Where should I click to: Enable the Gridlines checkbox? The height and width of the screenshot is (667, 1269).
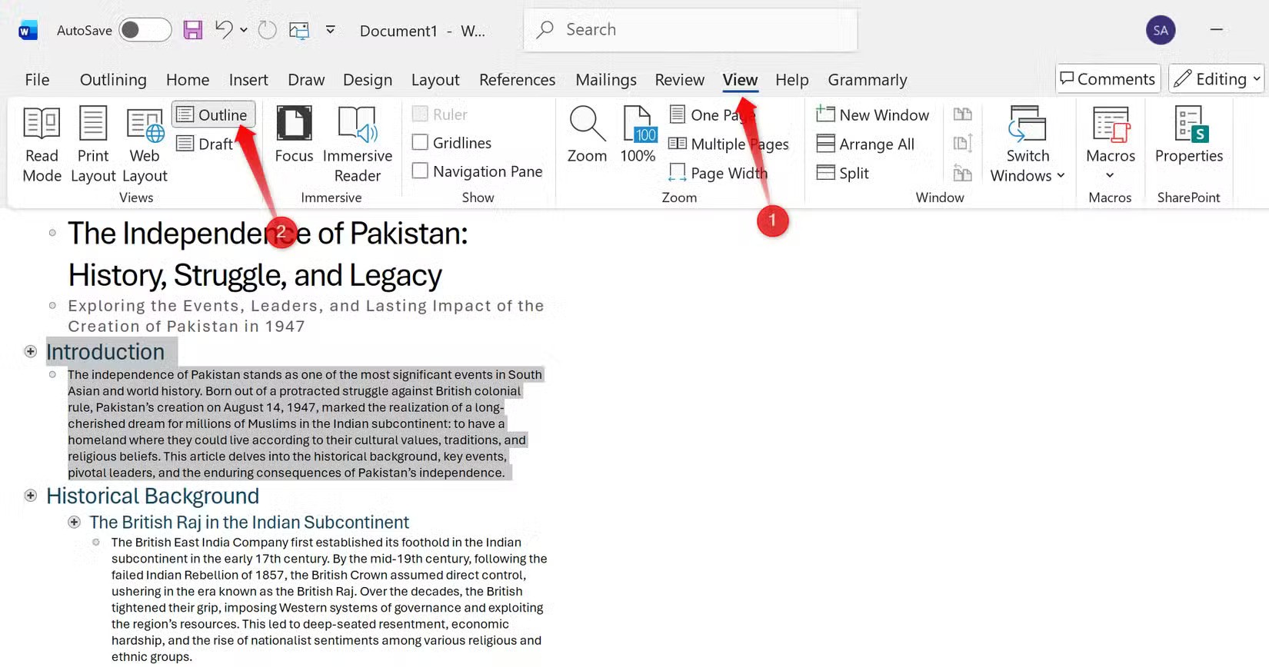(421, 143)
